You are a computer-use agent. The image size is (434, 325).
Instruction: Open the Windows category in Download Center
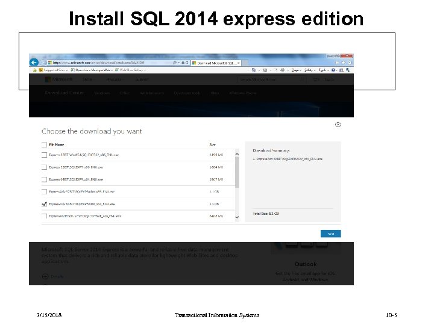[102, 93]
